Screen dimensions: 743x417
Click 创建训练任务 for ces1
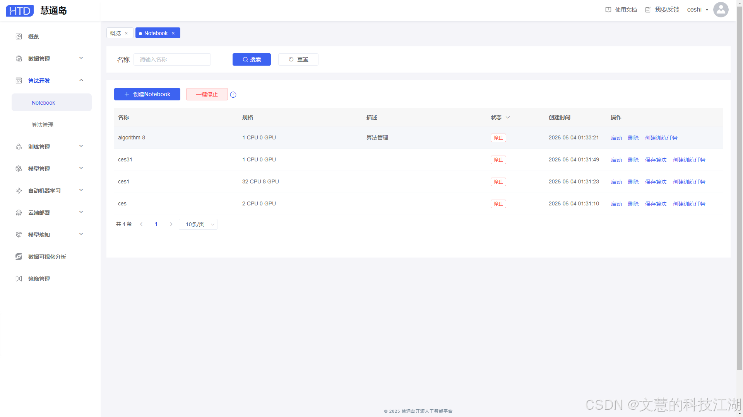click(x=689, y=182)
